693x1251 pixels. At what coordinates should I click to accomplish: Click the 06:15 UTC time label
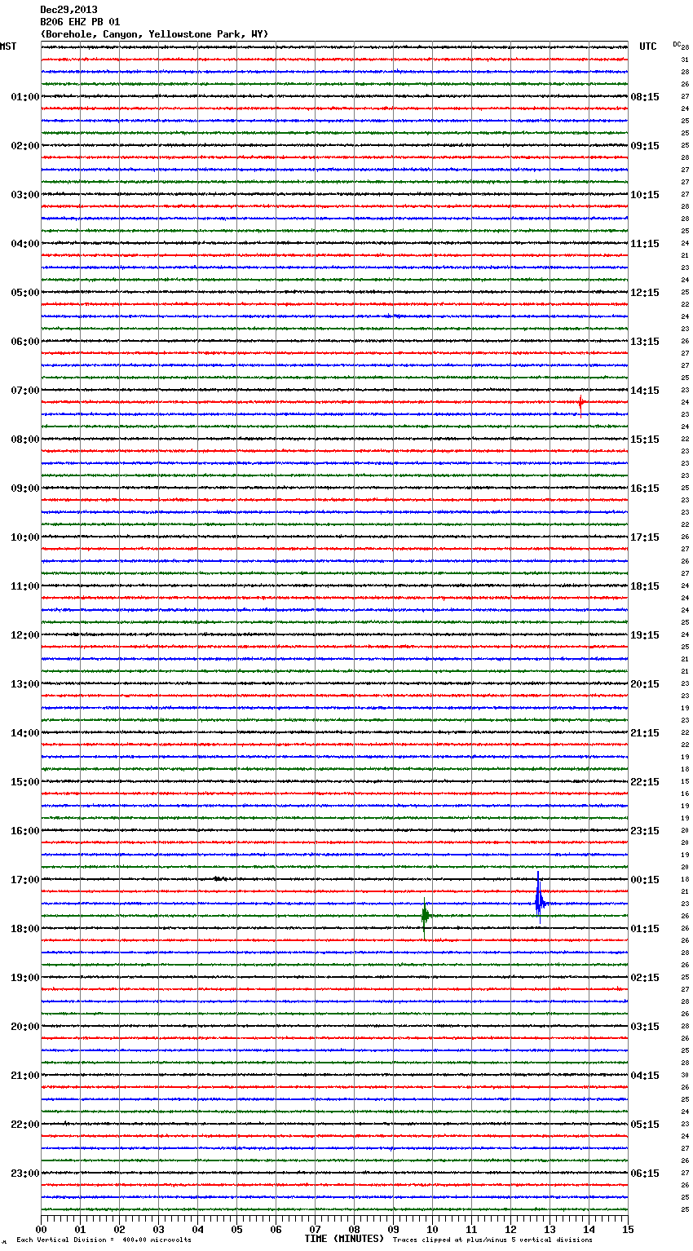645,1174
